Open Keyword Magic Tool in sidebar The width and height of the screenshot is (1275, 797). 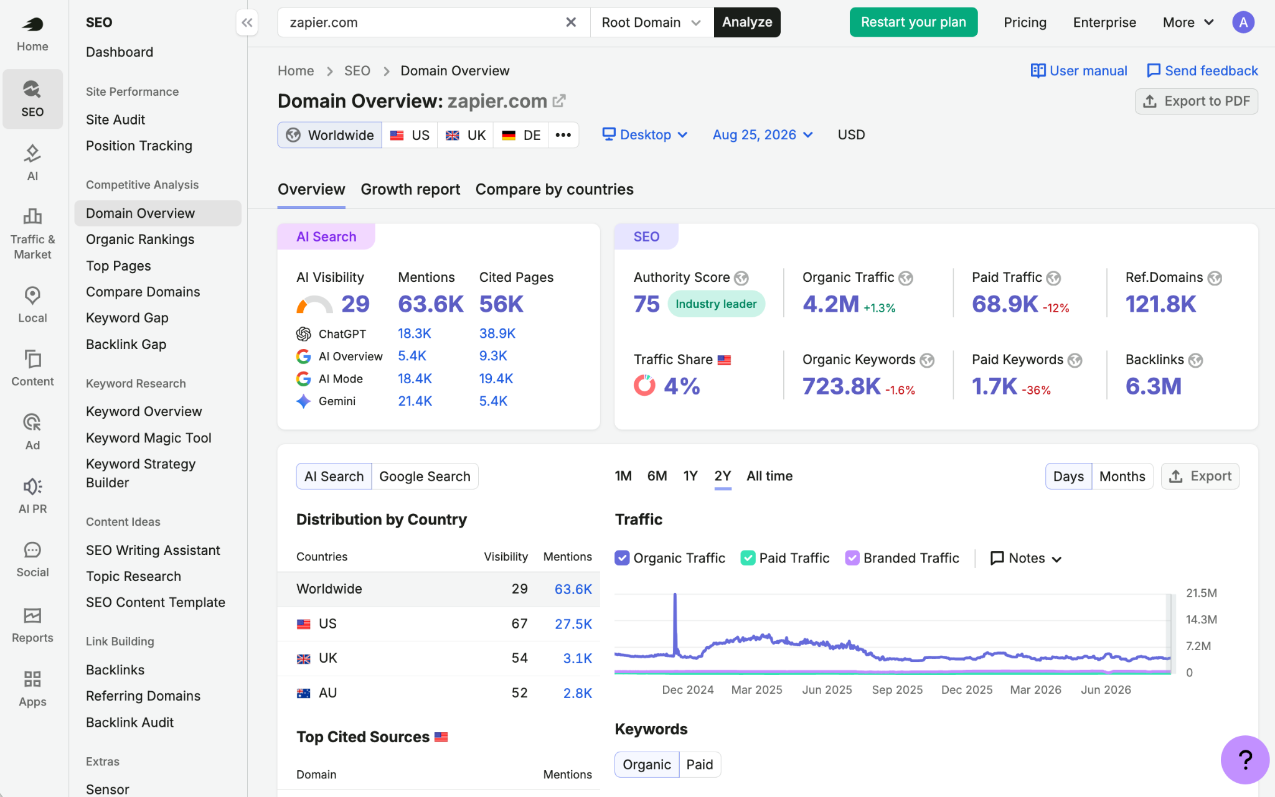pyautogui.click(x=149, y=438)
